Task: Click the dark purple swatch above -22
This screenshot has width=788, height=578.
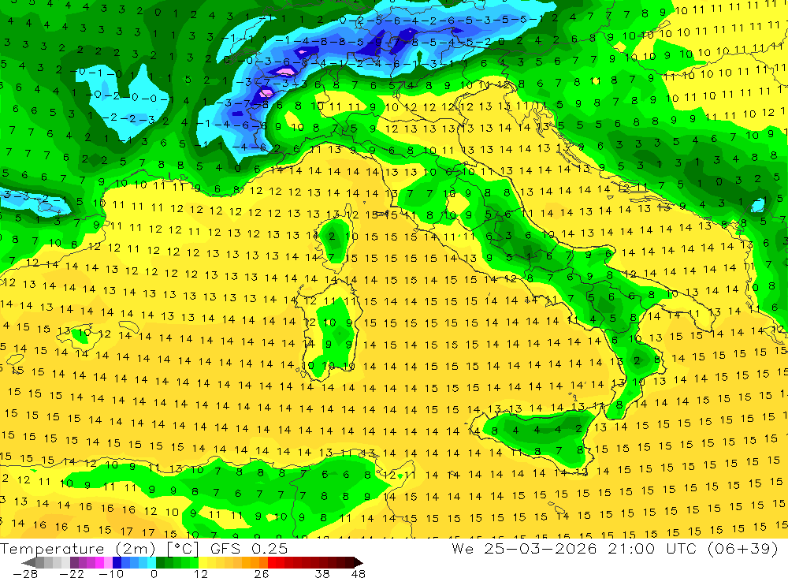Action: click(74, 562)
